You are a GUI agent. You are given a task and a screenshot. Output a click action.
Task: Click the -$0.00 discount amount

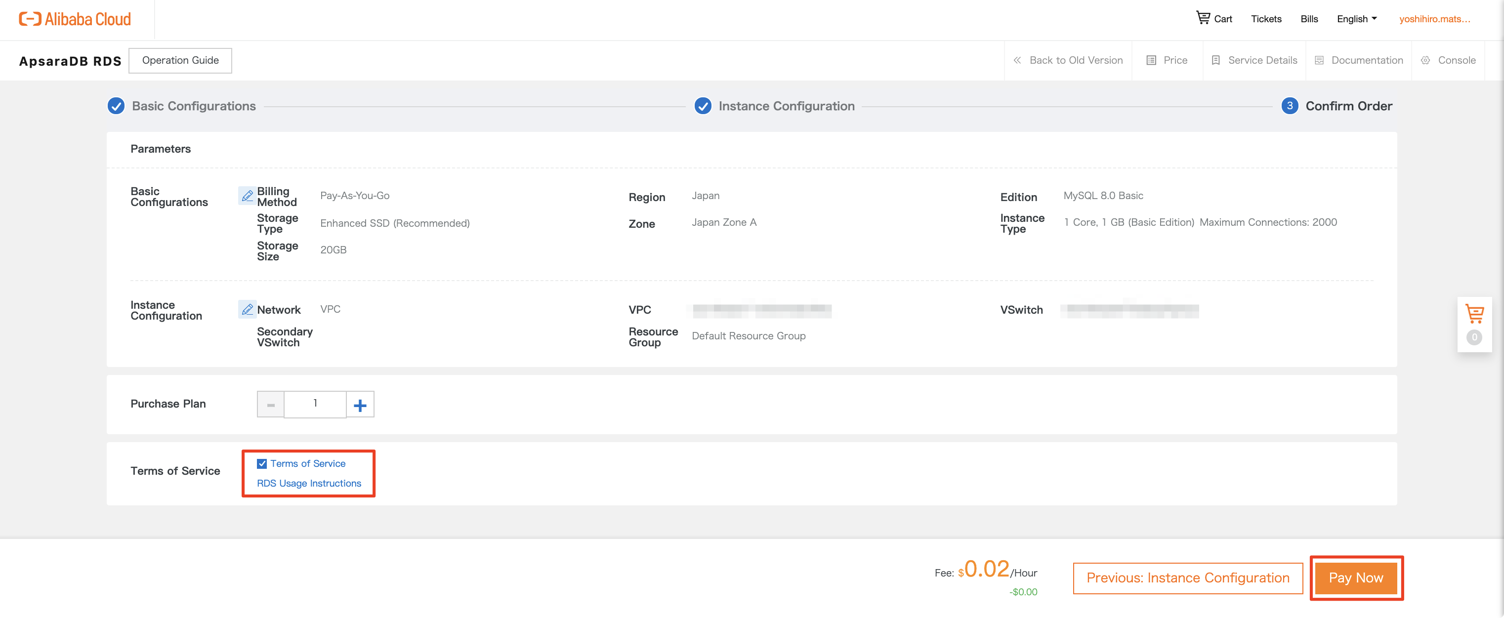(x=1023, y=592)
